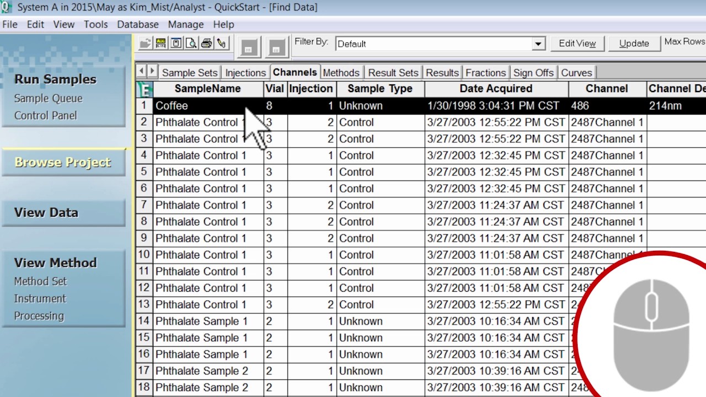Click the third toolbar window icon
This screenshot has width=706, height=397.
click(176, 43)
